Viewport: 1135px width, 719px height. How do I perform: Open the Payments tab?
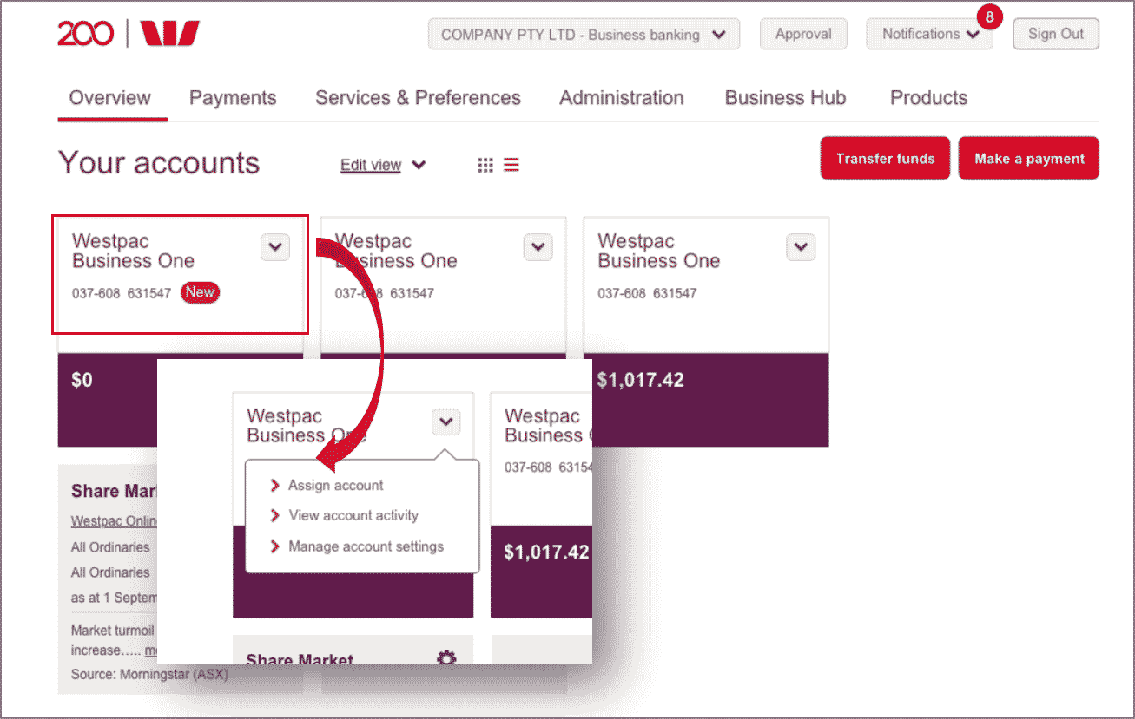click(233, 98)
